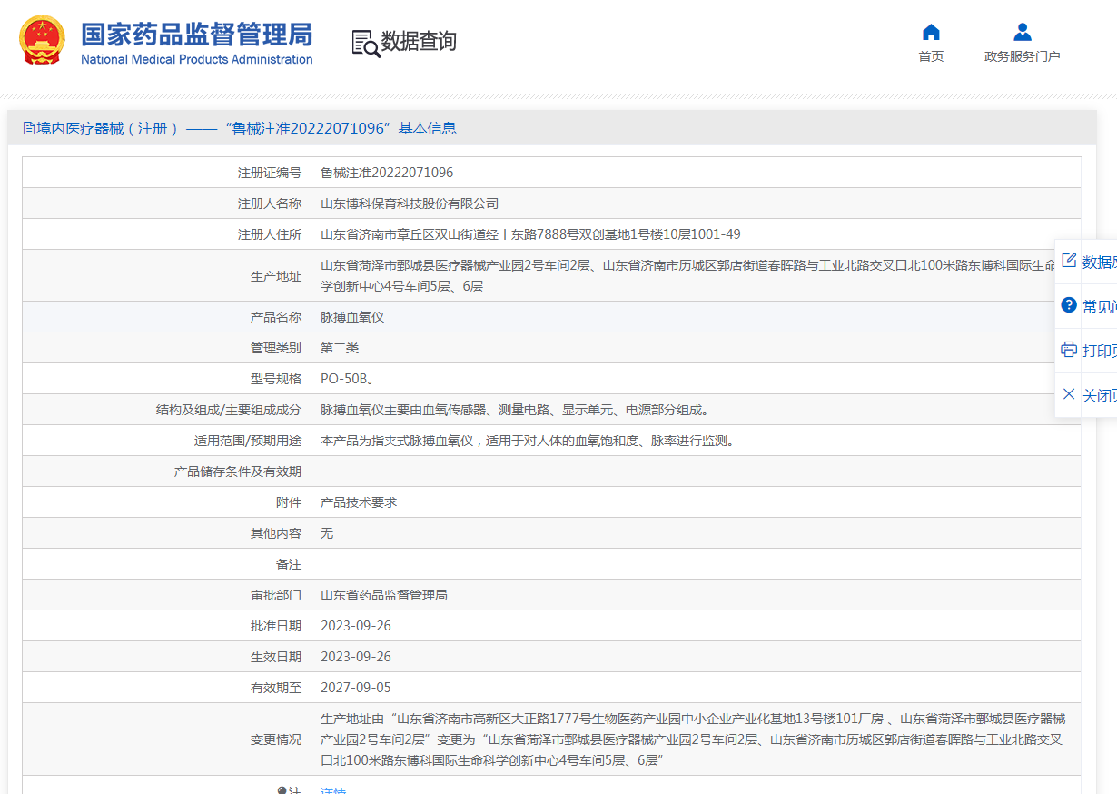Screen dimensions: 1117x794
Task: Click attachment 产品技术要求
Action: pos(359,502)
